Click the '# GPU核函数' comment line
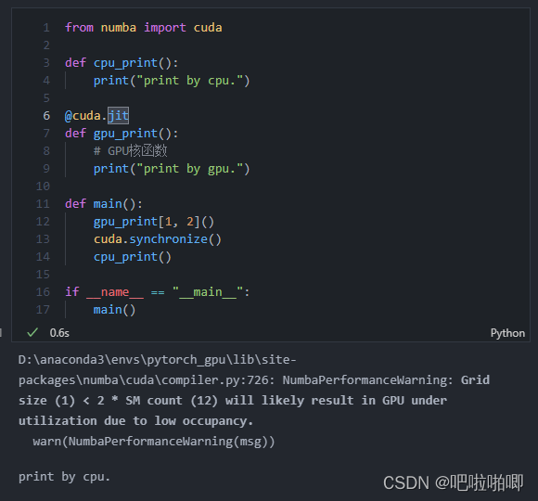This screenshot has width=538, height=501. 131,151
